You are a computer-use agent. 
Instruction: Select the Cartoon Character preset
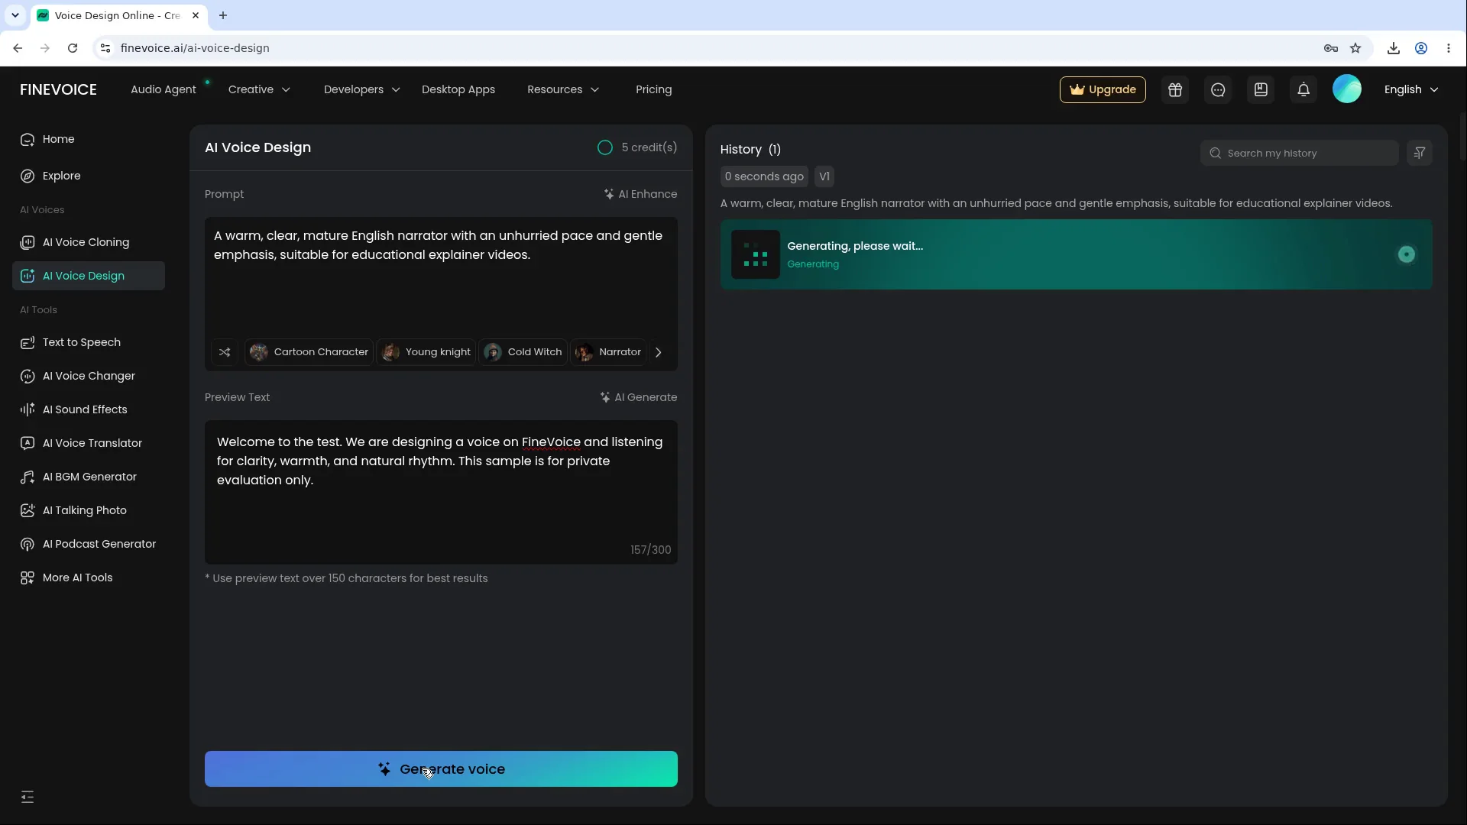(x=309, y=352)
